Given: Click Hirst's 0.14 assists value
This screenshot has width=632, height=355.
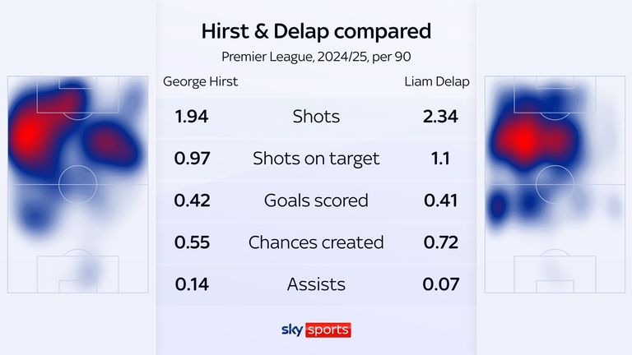Looking at the screenshot, I should pyautogui.click(x=192, y=284).
